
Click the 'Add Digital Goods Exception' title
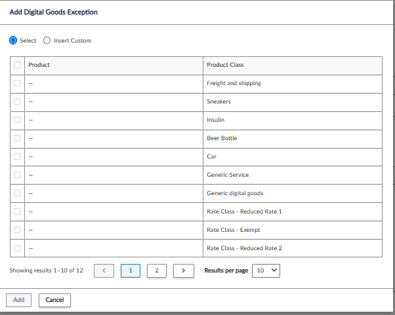point(53,12)
